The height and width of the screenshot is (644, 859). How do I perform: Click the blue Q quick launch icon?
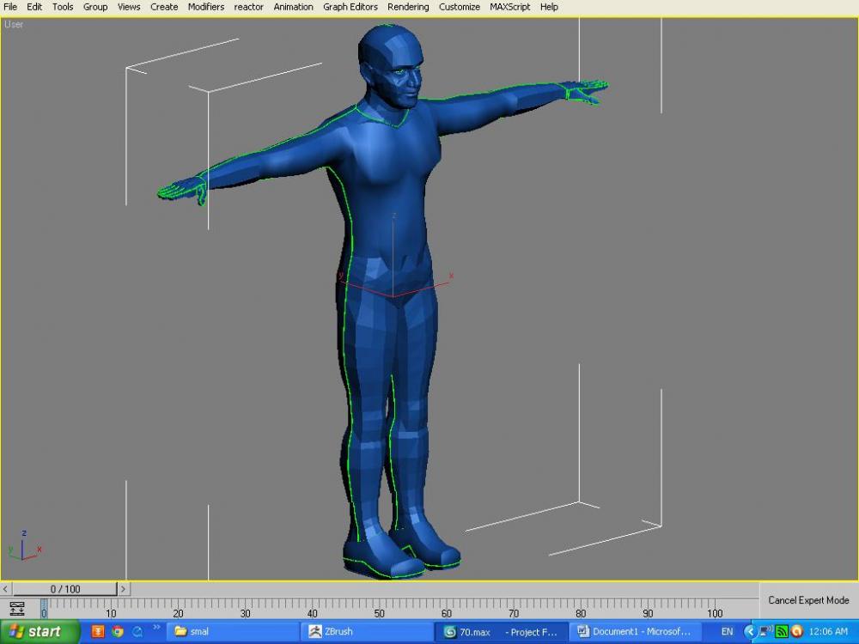(137, 631)
